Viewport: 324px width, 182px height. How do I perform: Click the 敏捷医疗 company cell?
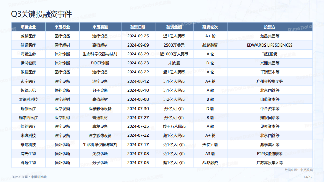[28, 72]
